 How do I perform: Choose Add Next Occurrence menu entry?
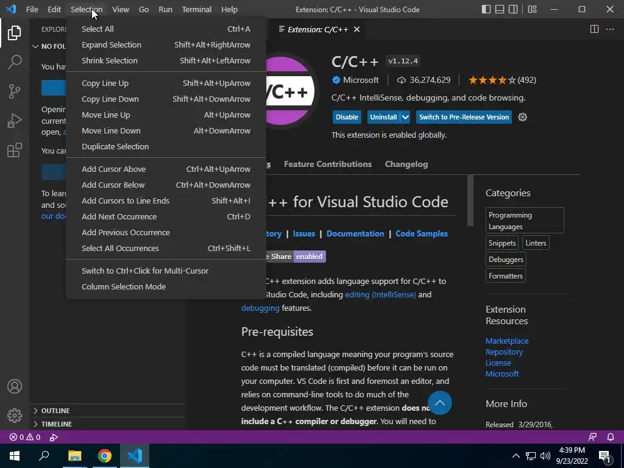coord(166,216)
